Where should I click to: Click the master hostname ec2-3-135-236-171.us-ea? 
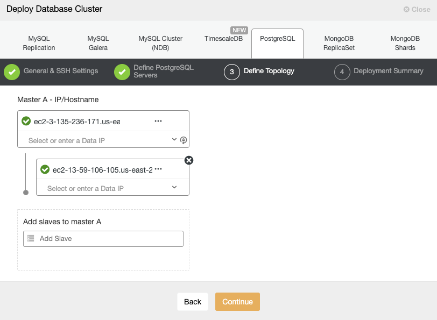coord(77,122)
